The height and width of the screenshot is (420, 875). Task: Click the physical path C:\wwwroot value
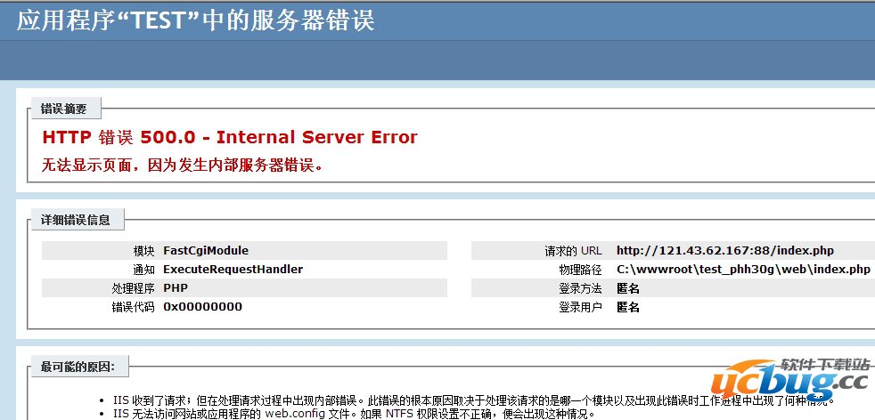pyautogui.click(x=742, y=270)
